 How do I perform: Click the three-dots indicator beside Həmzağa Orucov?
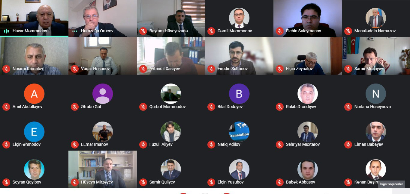75,31
